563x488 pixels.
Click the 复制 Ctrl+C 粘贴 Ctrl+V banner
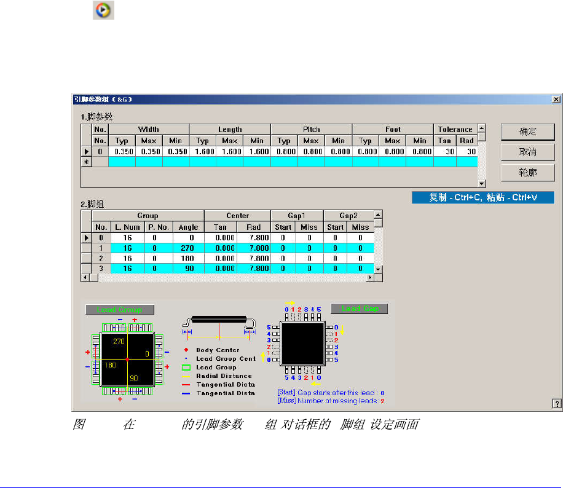pyautogui.click(x=483, y=197)
